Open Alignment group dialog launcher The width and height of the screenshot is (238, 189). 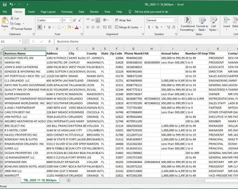tap(143, 34)
